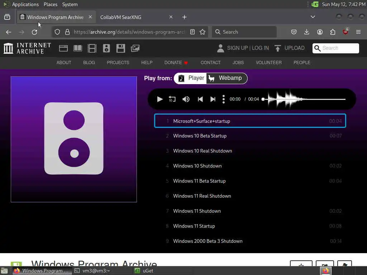Open Internet Archive web icon
This screenshot has width=367, height=275.
click(63, 48)
